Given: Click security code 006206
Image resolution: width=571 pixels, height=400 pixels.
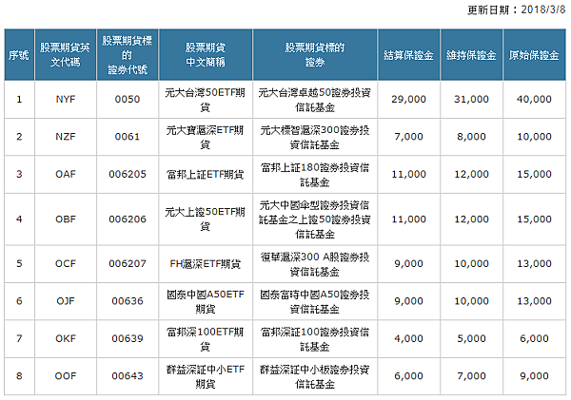Looking at the screenshot, I should [128, 219].
